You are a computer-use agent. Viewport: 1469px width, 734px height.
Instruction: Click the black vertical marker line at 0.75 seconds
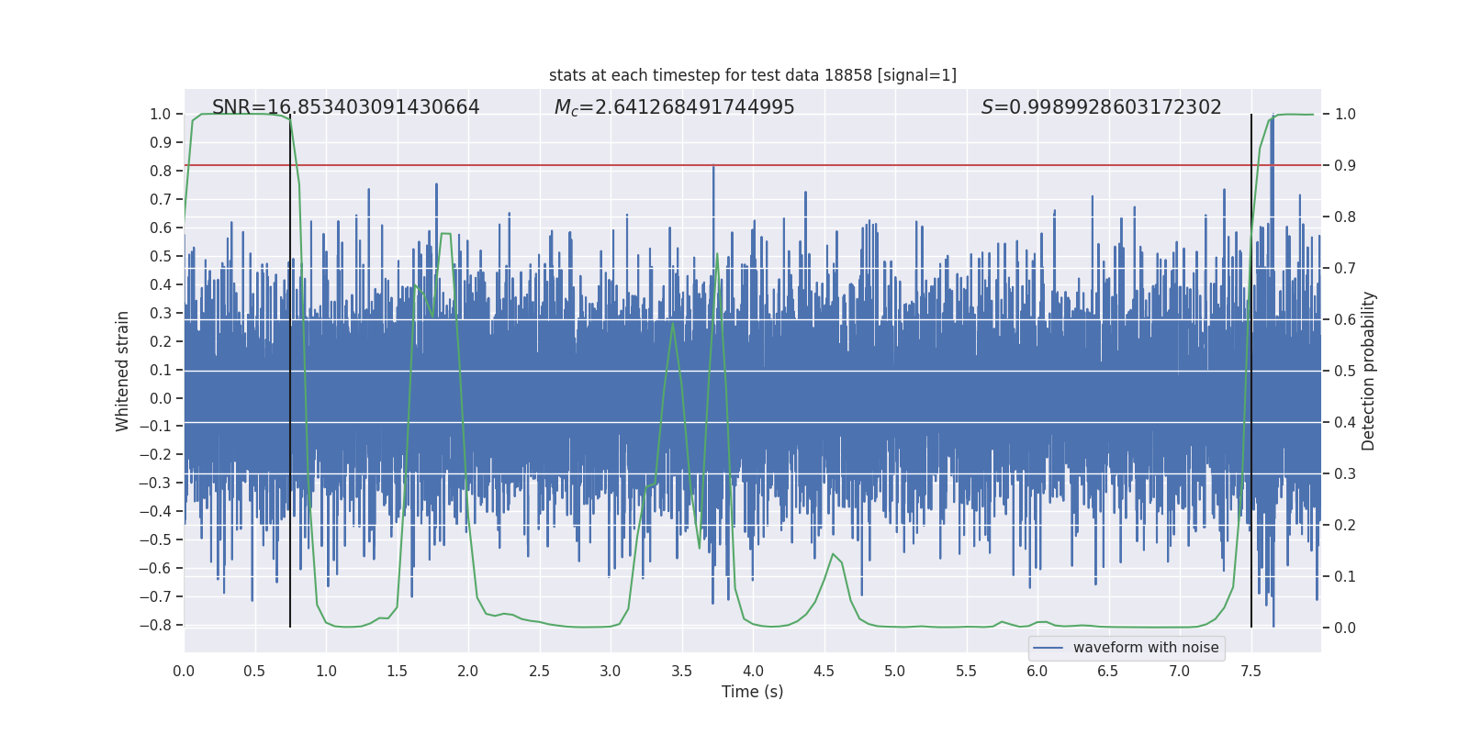click(x=290, y=371)
